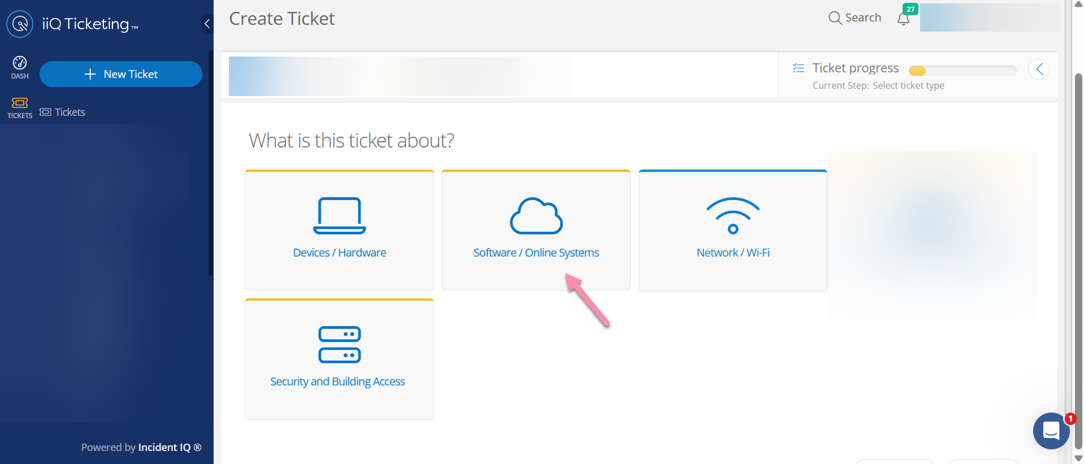Select the Network / Wi-Fi text link
This screenshot has height=464, width=1084.
[x=732, y=253]
